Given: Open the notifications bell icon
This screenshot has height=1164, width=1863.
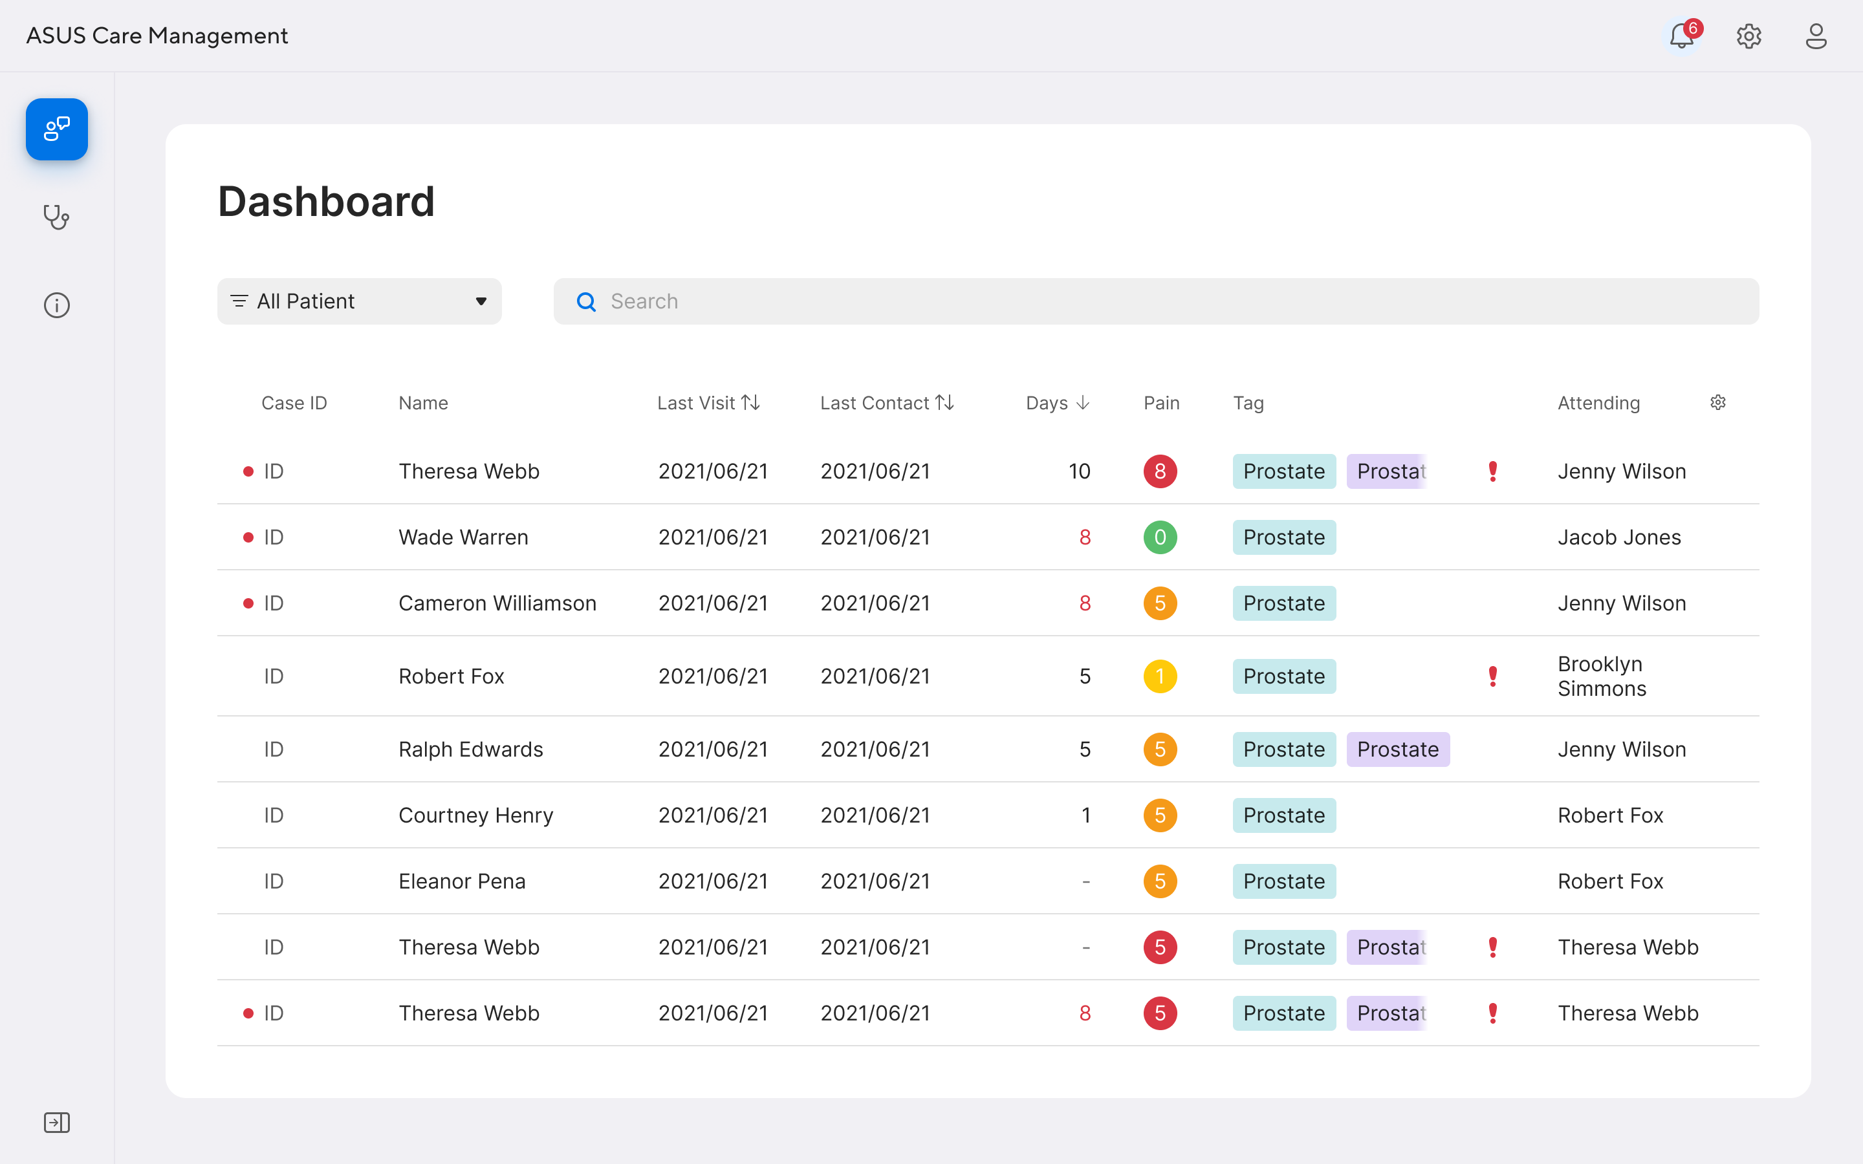Looking at the screenshot, I should (x=1681, y=36).
